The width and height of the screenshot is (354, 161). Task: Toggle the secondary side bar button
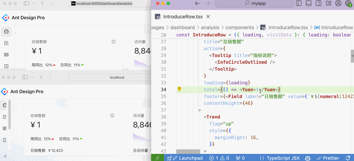319,3
